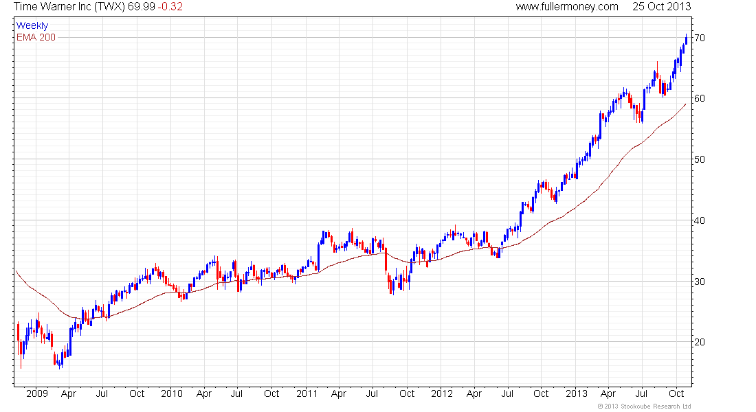Click the 2012 year label on time axis

click(442, 393)
